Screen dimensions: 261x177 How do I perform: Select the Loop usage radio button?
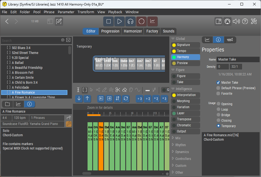click(219, 110)
